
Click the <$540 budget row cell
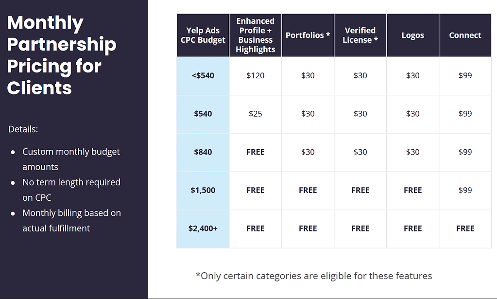[203, 76]
